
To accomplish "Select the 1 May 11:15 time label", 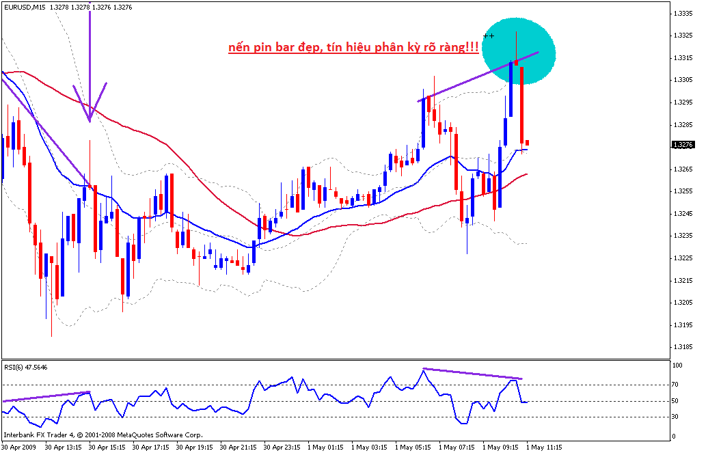I will point(544,448).
